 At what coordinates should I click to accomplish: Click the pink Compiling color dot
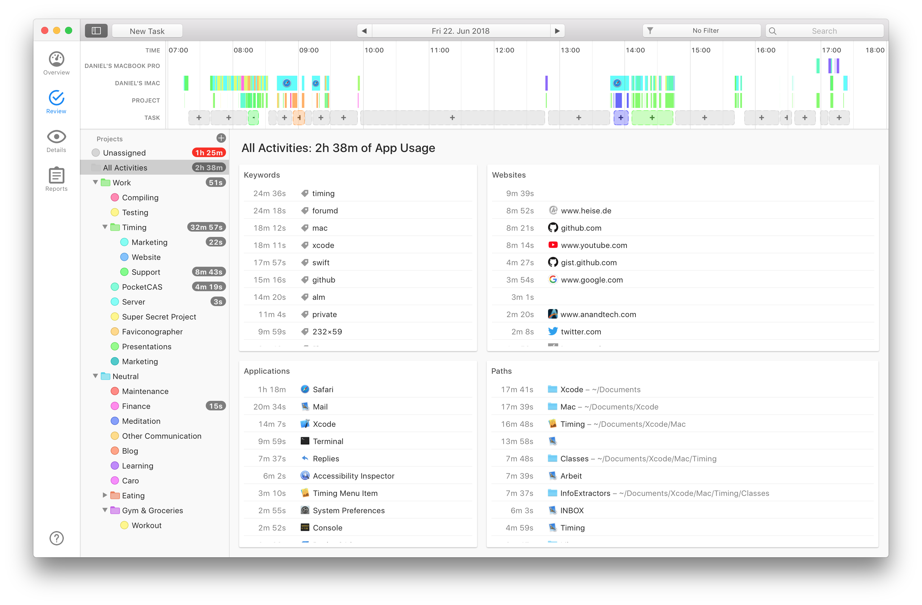point(115,197)
